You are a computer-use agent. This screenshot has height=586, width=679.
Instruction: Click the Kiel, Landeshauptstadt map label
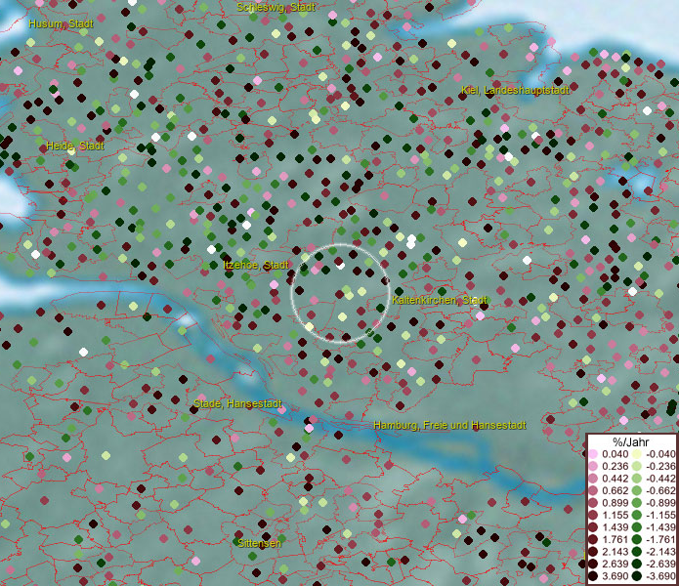[x=515, y=90]
